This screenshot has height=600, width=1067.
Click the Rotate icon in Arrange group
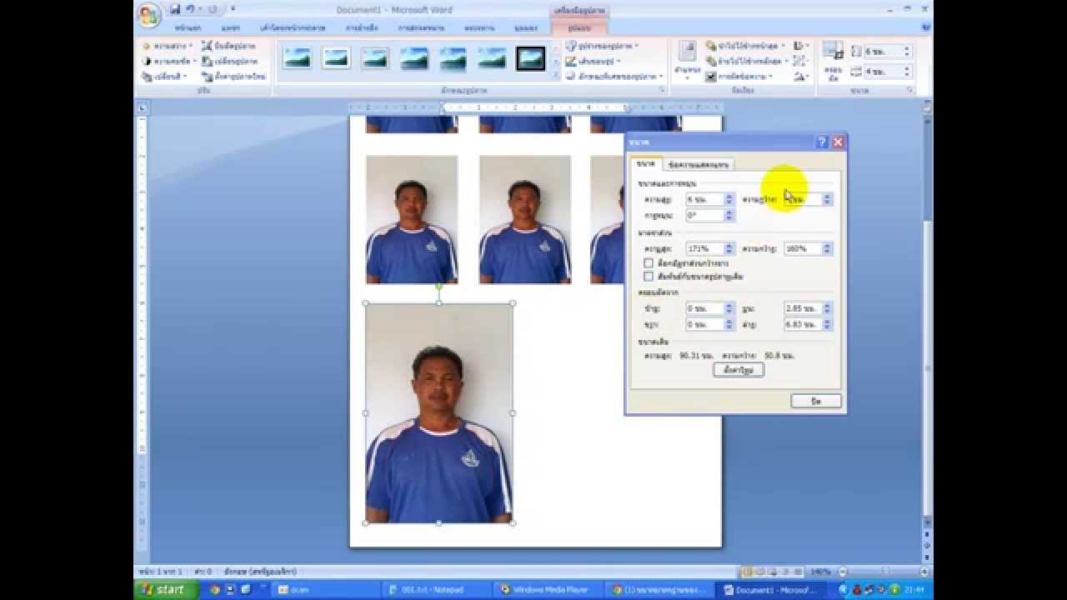[x=800, y=76]
